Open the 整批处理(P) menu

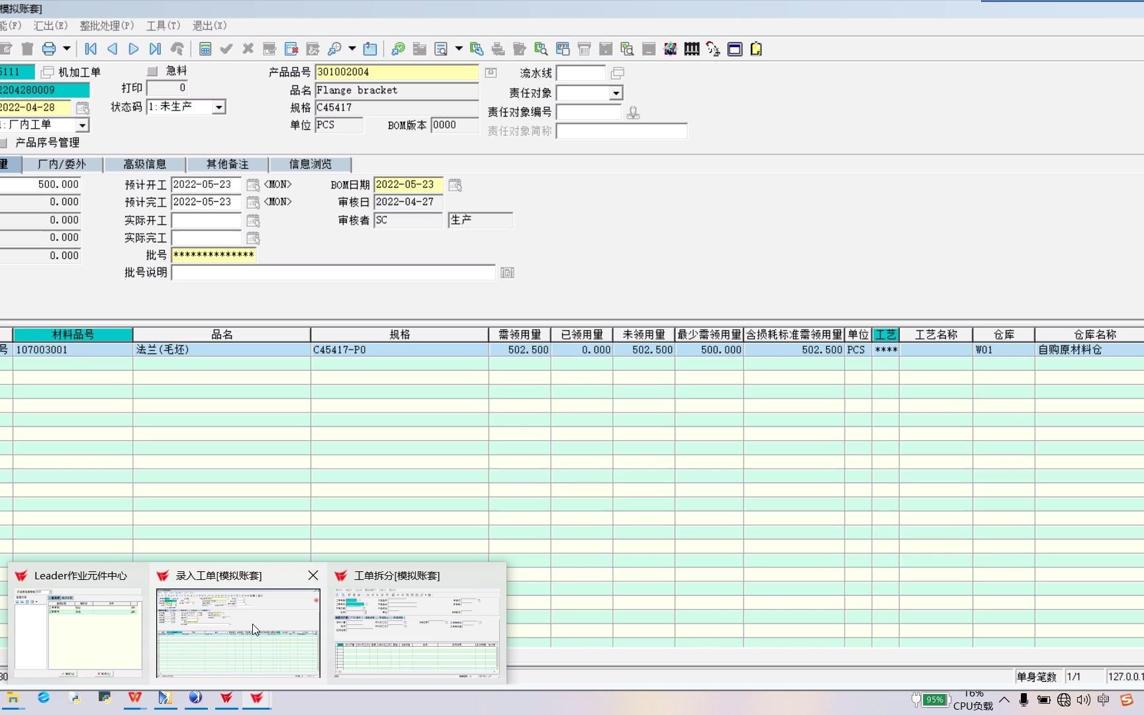tap(107, 25)
